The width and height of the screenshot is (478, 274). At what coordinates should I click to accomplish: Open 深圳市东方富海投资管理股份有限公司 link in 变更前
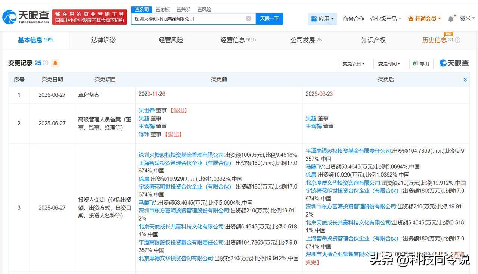184,211
